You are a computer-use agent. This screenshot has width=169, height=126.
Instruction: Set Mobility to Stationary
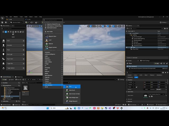click(x=152, y=89)
